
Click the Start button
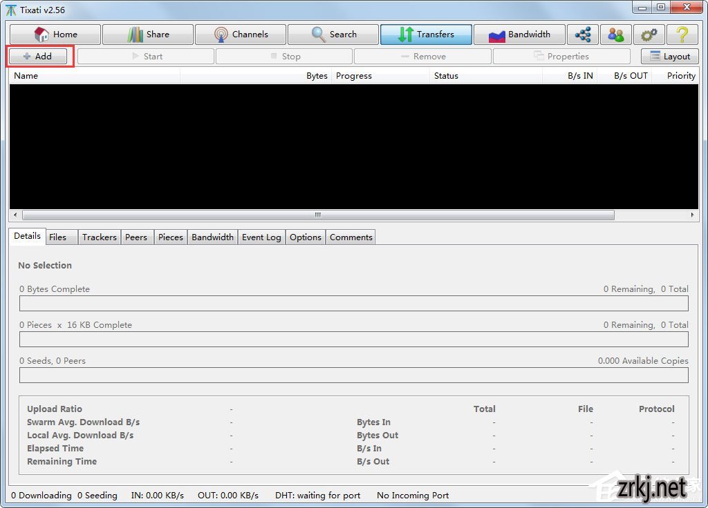(x=146, y=57)
